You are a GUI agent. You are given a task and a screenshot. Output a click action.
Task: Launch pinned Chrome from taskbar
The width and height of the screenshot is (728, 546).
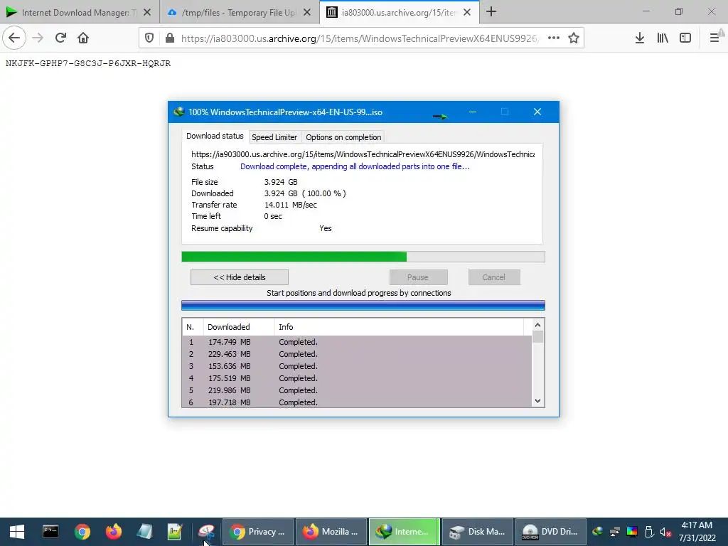coord(82,532)
